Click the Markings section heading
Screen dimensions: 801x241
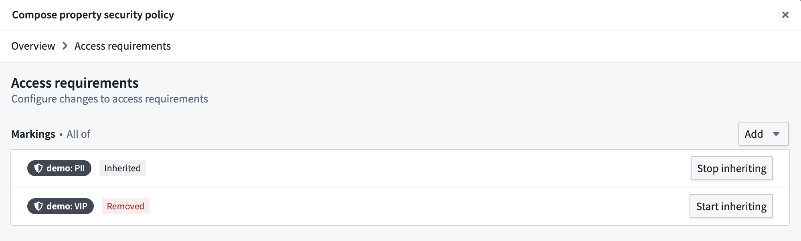[33, 134]
